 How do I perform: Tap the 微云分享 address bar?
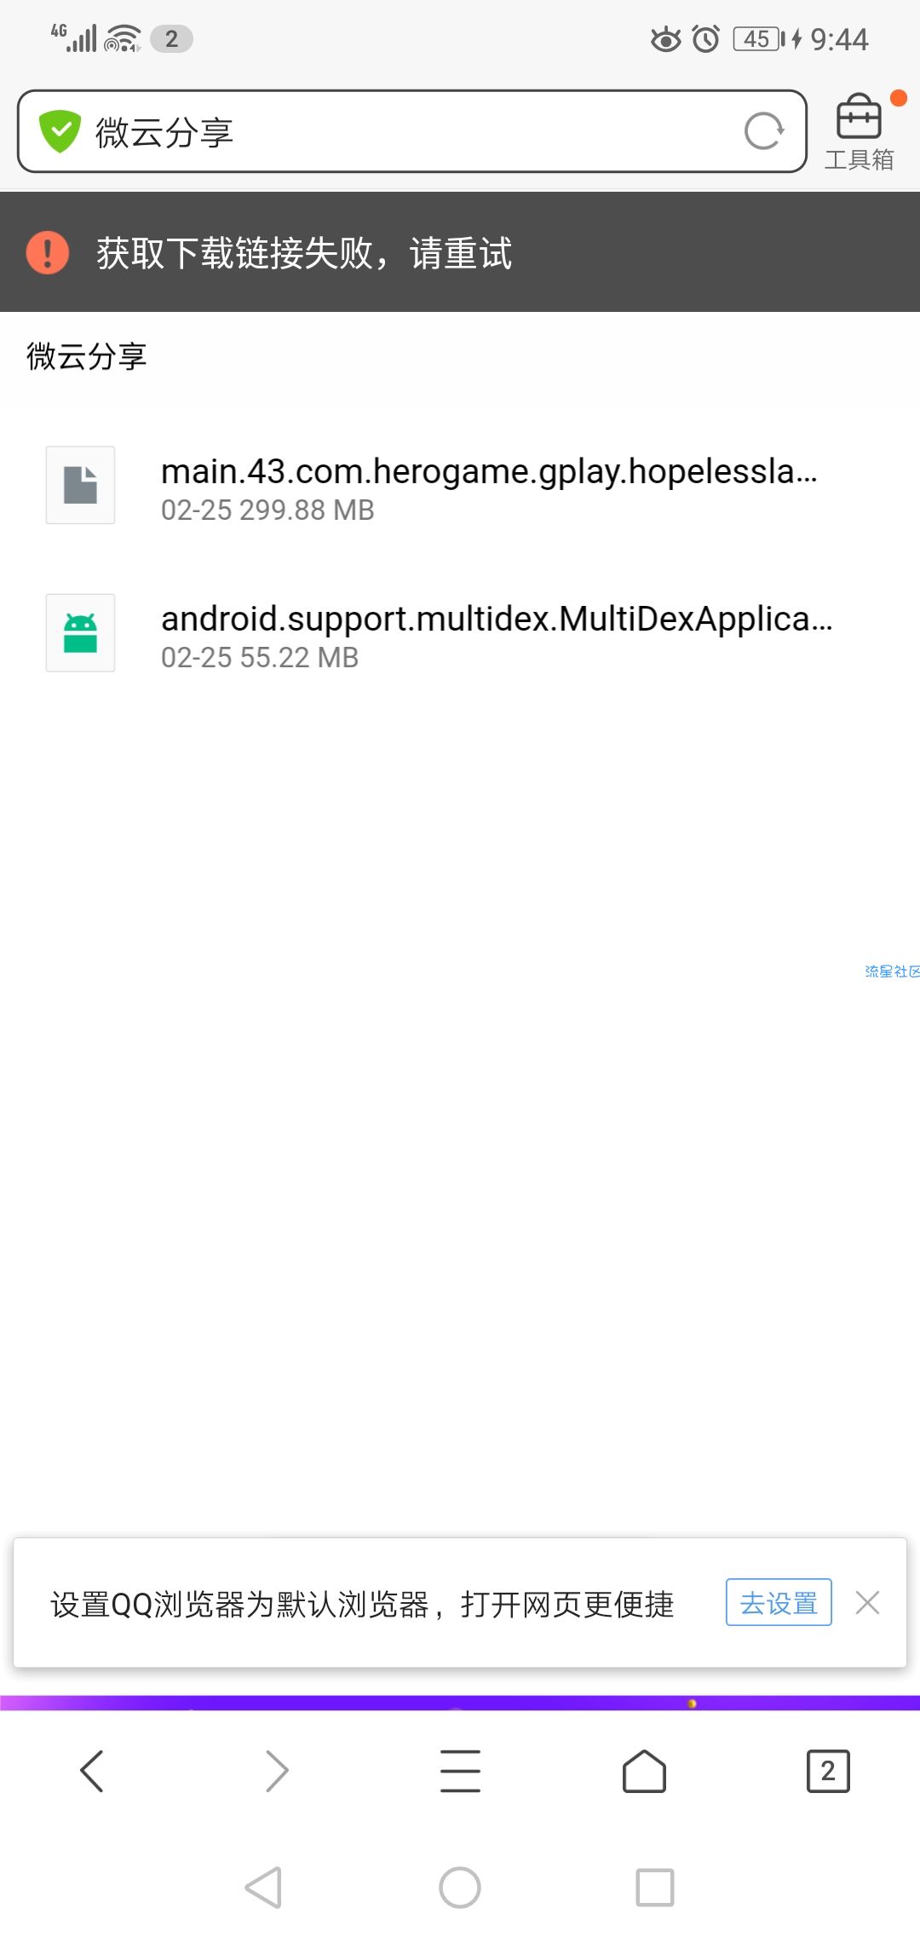[412, 131]
